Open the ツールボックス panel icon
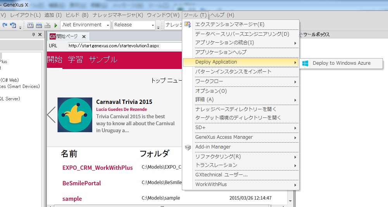Screen dimensions: 388x207 [x=301, y=34]
